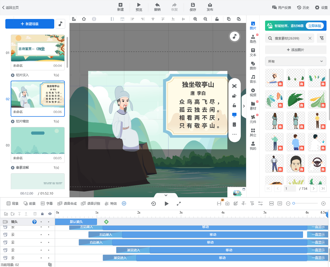Click the 立即体验 button
330x267 pixels.
pos(315,26)
